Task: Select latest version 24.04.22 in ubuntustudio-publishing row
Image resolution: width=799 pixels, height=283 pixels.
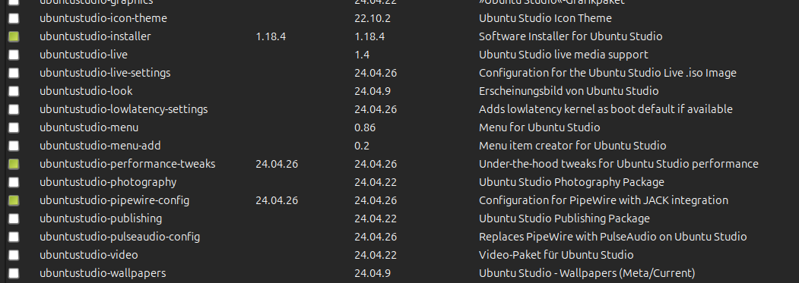Action: (376, 219)
